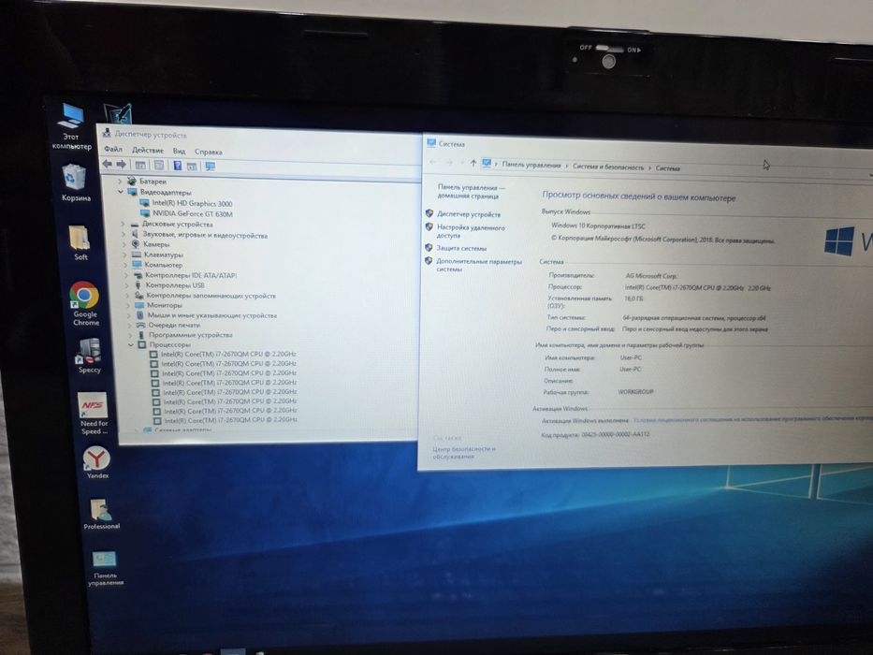Click Панель управления — домашняя страница link
Screen dimensions: 873x655
[x=471, y=192]
